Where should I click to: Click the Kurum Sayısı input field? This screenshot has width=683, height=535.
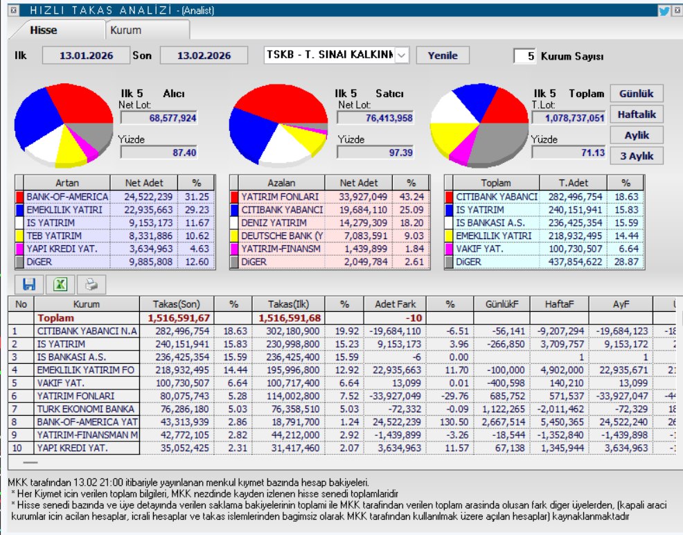tap(524, 55)
